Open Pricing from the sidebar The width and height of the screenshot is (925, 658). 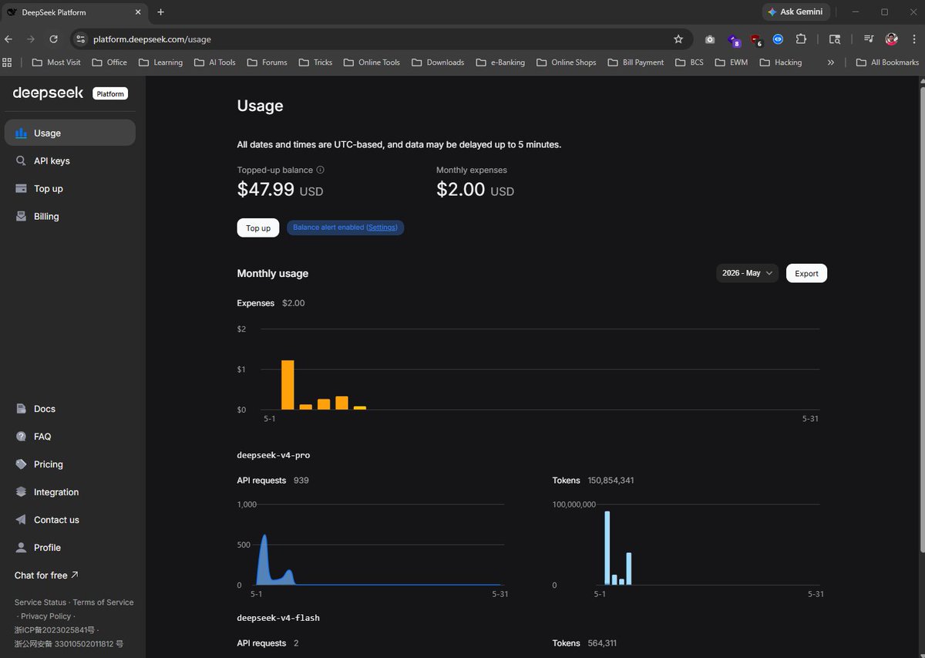point(69,464)
